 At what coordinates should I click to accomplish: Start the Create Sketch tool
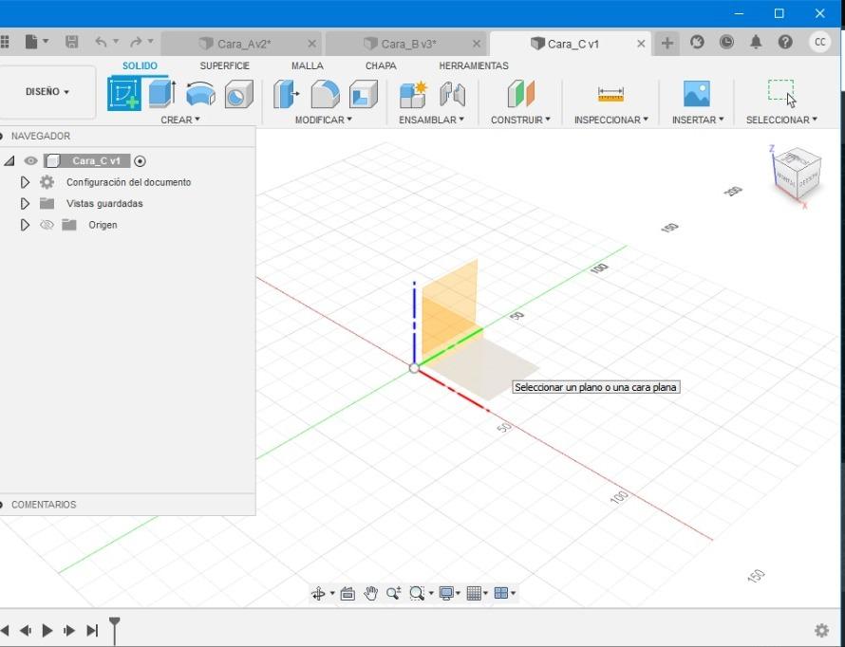124,94
